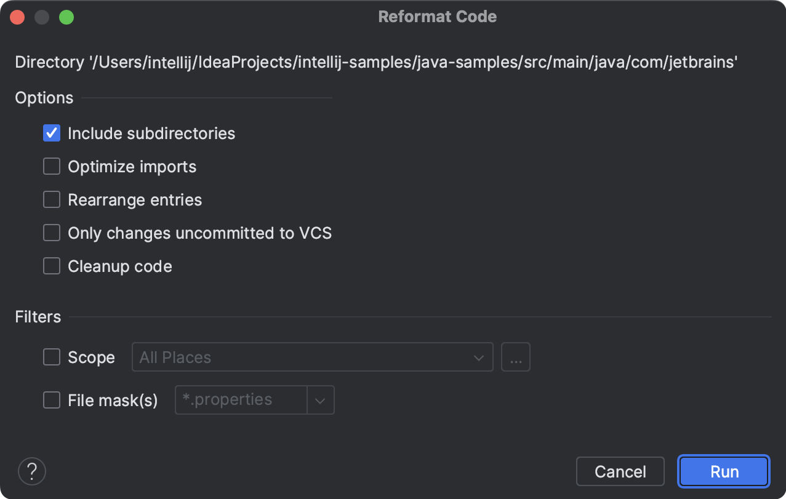The height and width of the screenshot is (499, 786).
Task: Open the help icon in the dialog corner
Action: (x=31, y=471)
